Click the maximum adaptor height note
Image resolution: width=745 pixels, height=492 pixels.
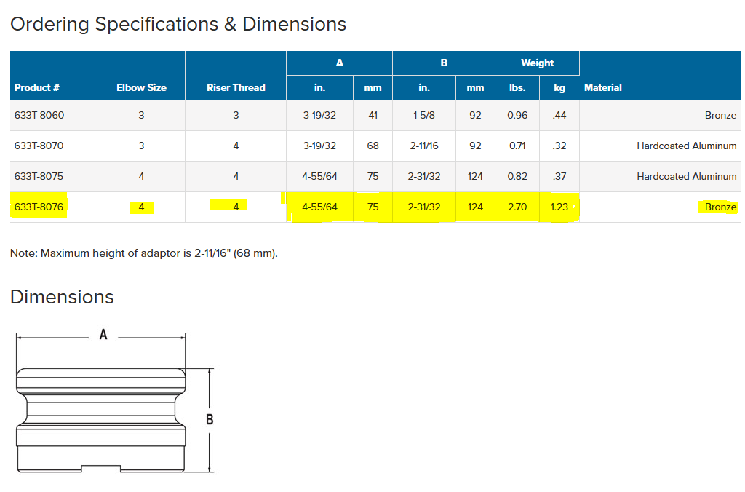click(143, 253)
